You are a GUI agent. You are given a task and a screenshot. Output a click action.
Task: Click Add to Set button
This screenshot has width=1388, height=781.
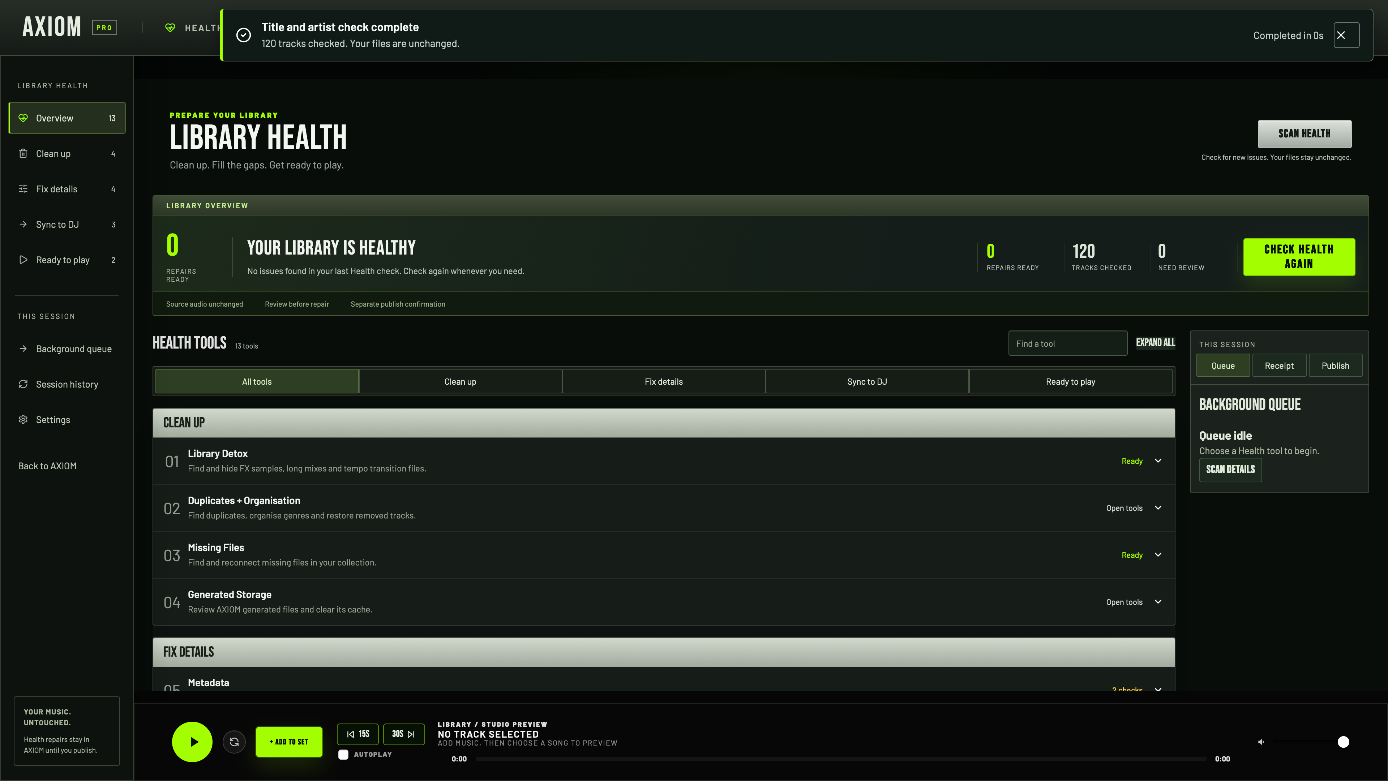coord(289,742)
